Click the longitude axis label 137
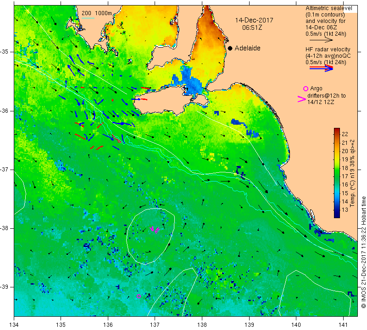 click(x=155, y=325)
